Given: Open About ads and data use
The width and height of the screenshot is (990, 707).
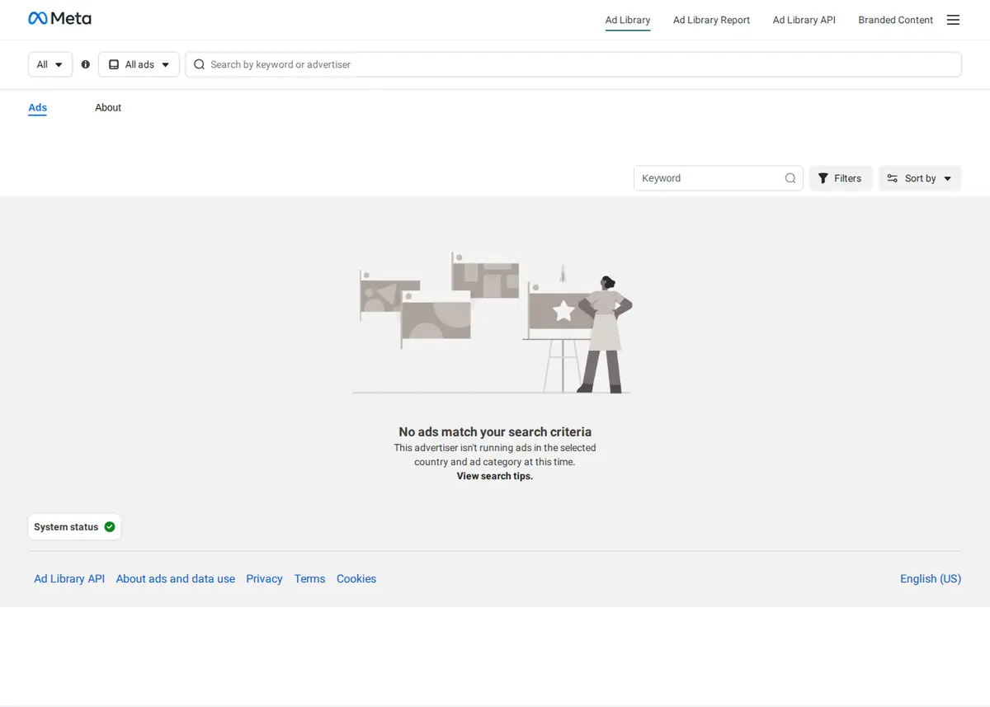Looking at the screenshot, I should 176,579.
